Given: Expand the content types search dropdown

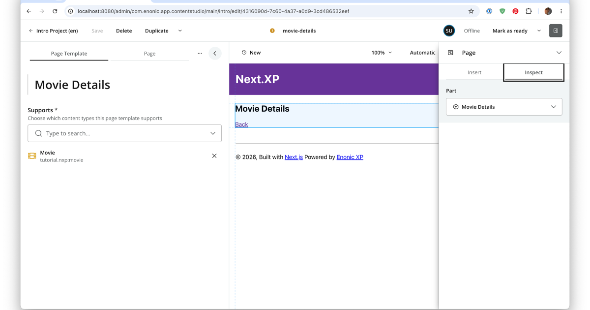Looking at the screenshot, I should 213,133.
